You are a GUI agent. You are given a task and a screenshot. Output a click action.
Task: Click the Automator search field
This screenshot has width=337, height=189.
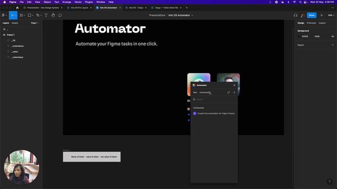coord(214,99)
